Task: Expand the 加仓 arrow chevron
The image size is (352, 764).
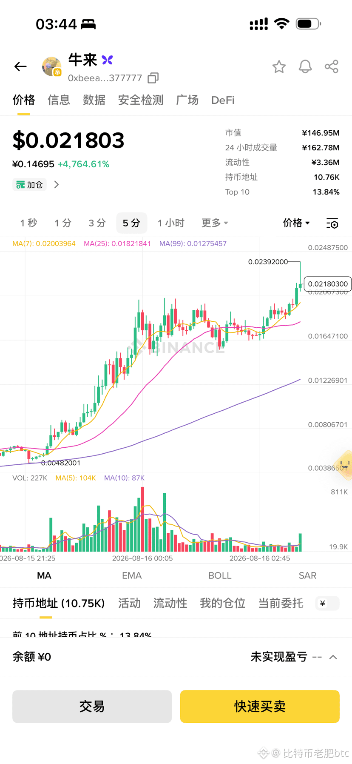Action: pyautogui.click(x=57, y=185)
